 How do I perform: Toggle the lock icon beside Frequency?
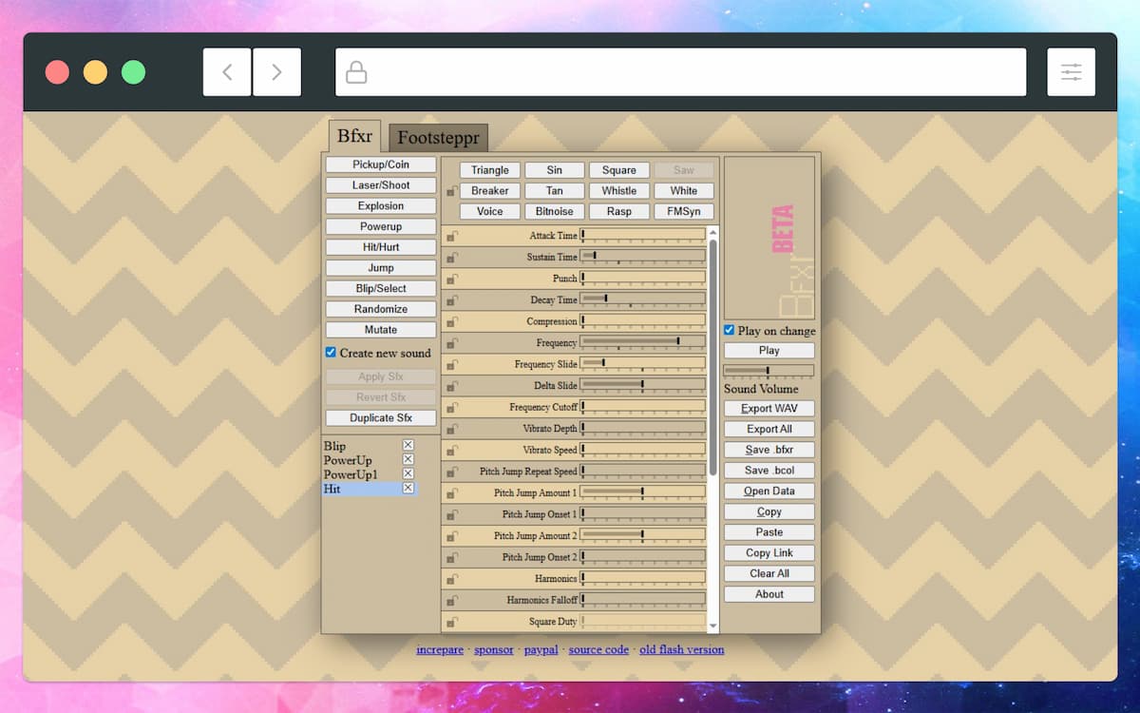pos(452,343)
